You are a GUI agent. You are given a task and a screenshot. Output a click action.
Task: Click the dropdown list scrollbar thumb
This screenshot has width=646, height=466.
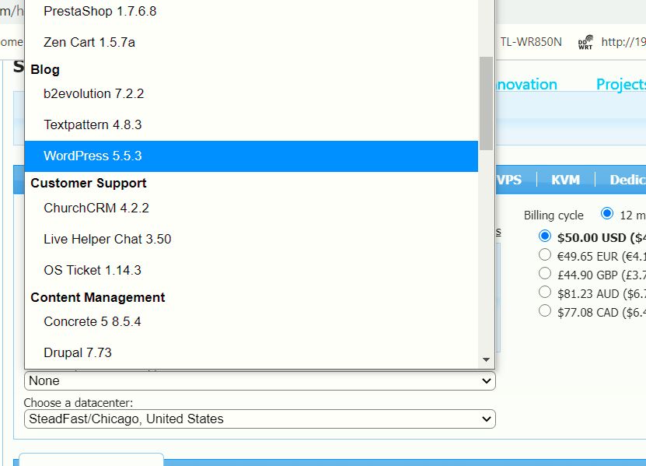486,103
